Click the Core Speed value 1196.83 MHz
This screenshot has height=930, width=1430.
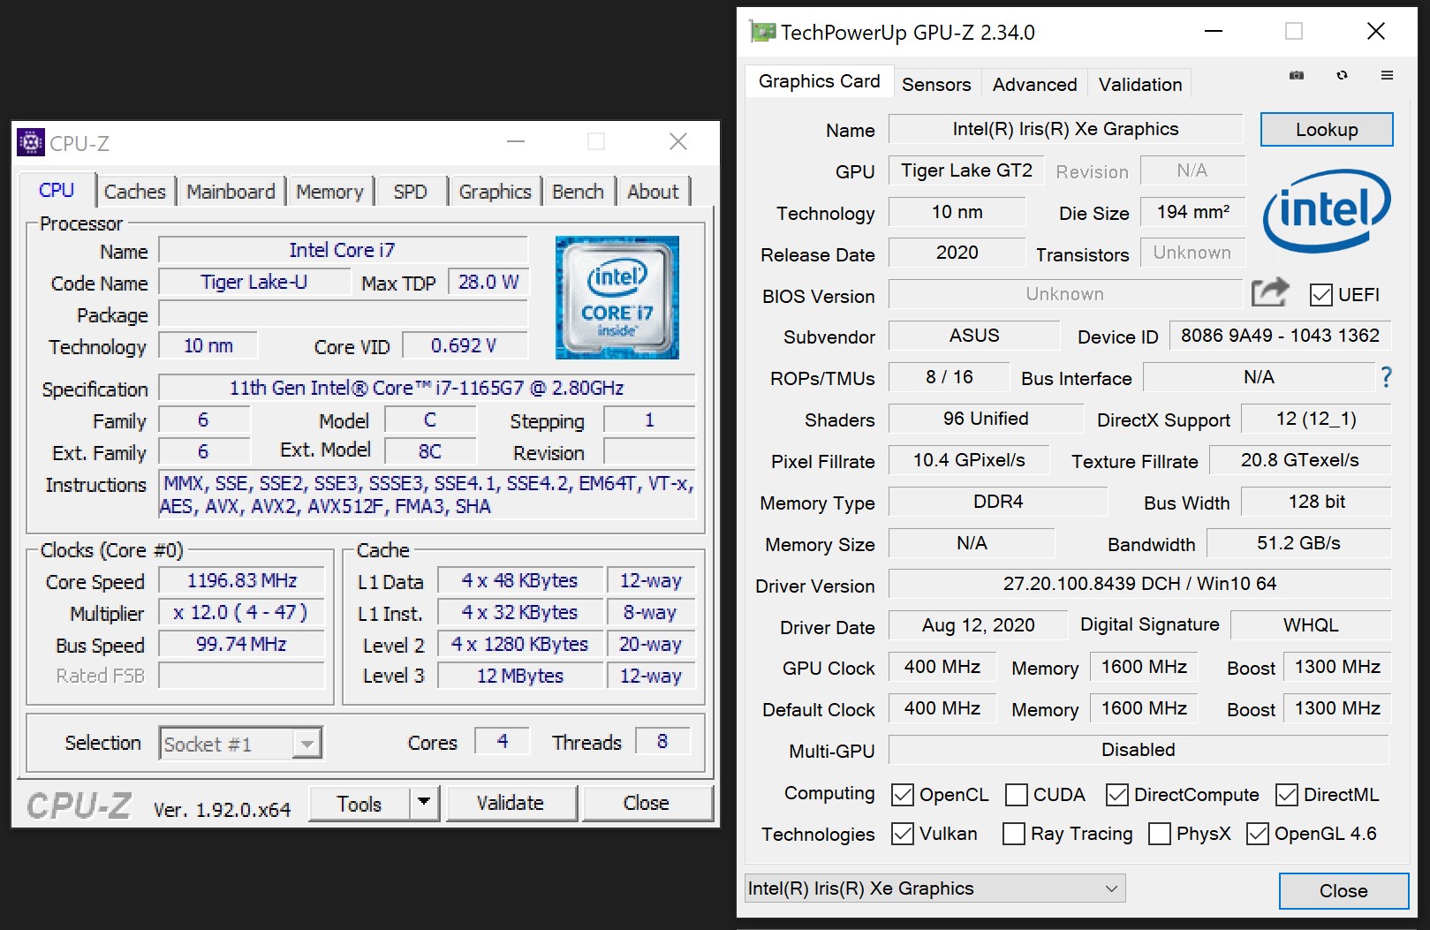click(241, 580)
